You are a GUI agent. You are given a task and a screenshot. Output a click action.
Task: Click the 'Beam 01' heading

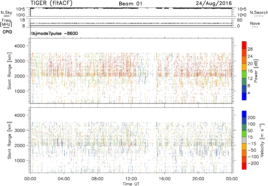[x=130, y=4]
